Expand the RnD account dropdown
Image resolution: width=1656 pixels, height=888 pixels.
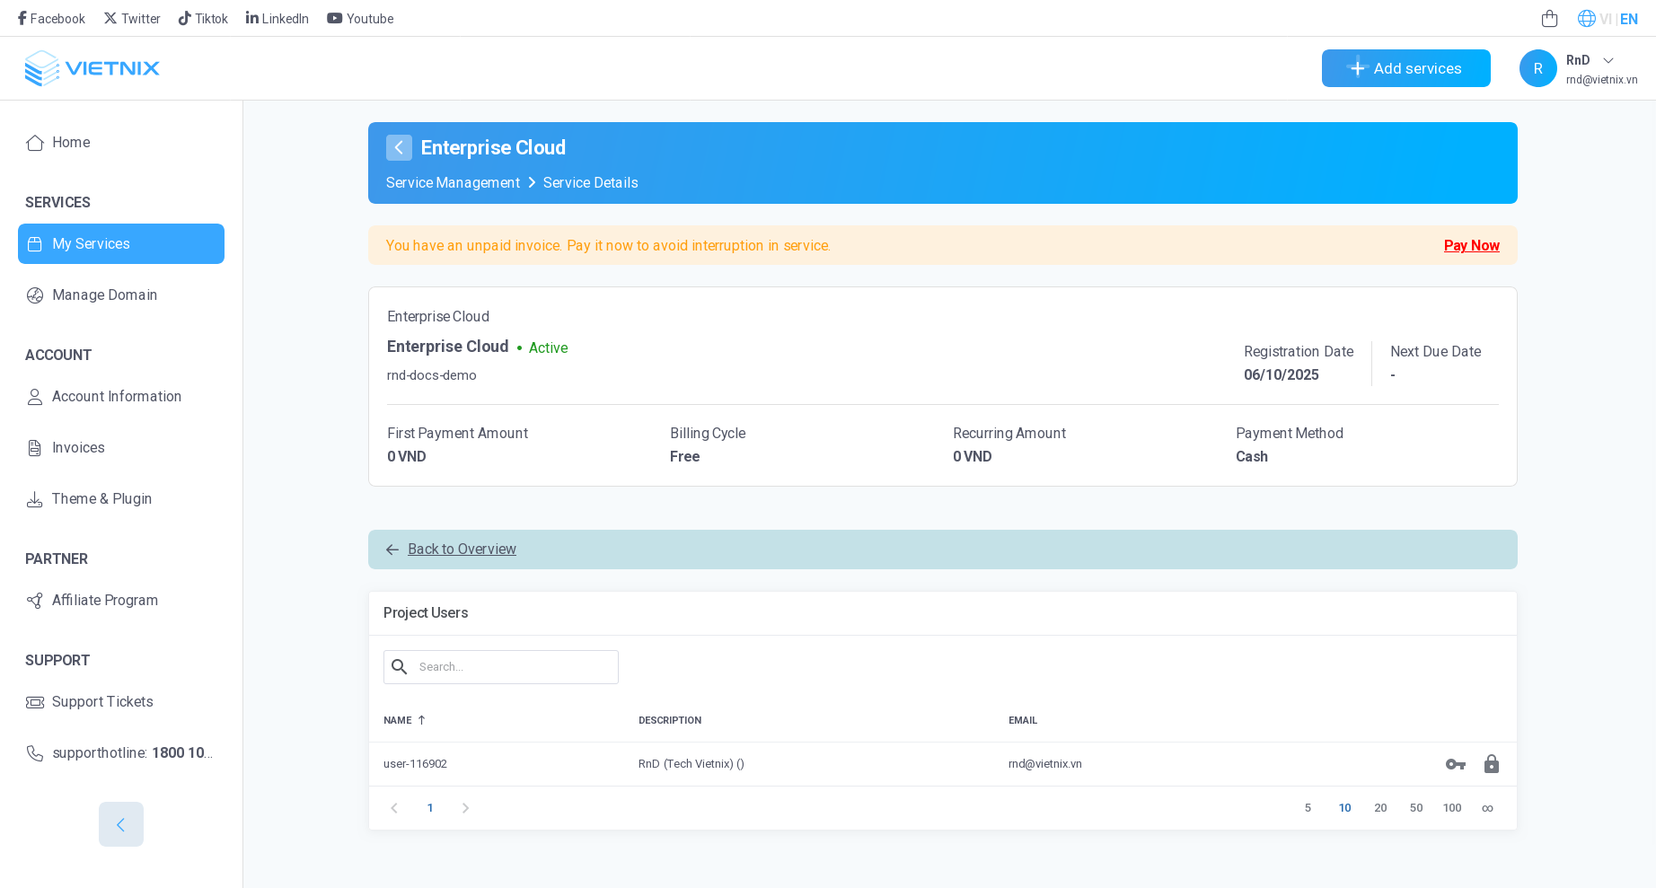click(x=1608, y=60)
